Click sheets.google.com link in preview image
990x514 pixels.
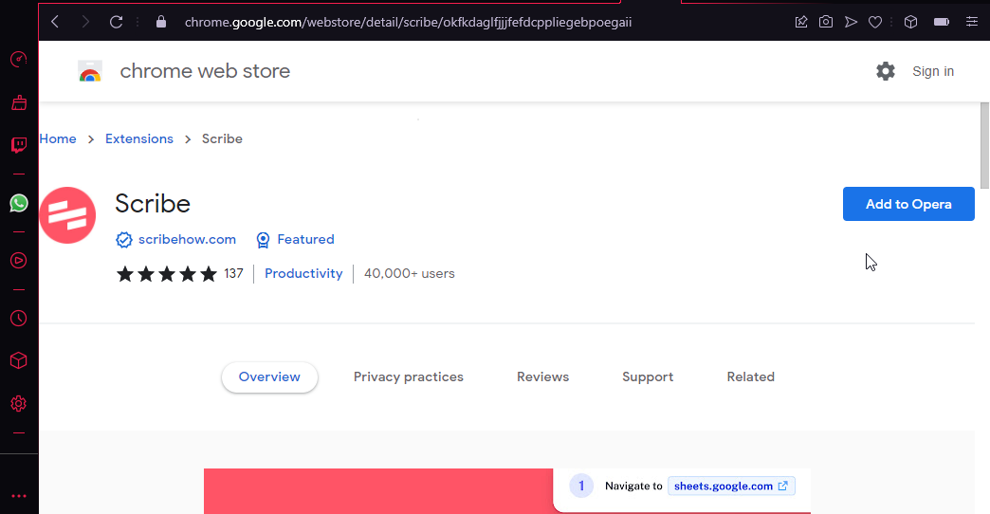coord(731,486)
